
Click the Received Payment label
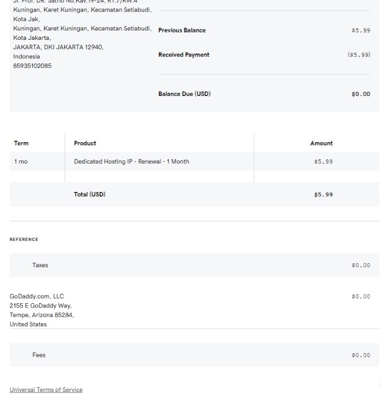(x=183, y=55)
